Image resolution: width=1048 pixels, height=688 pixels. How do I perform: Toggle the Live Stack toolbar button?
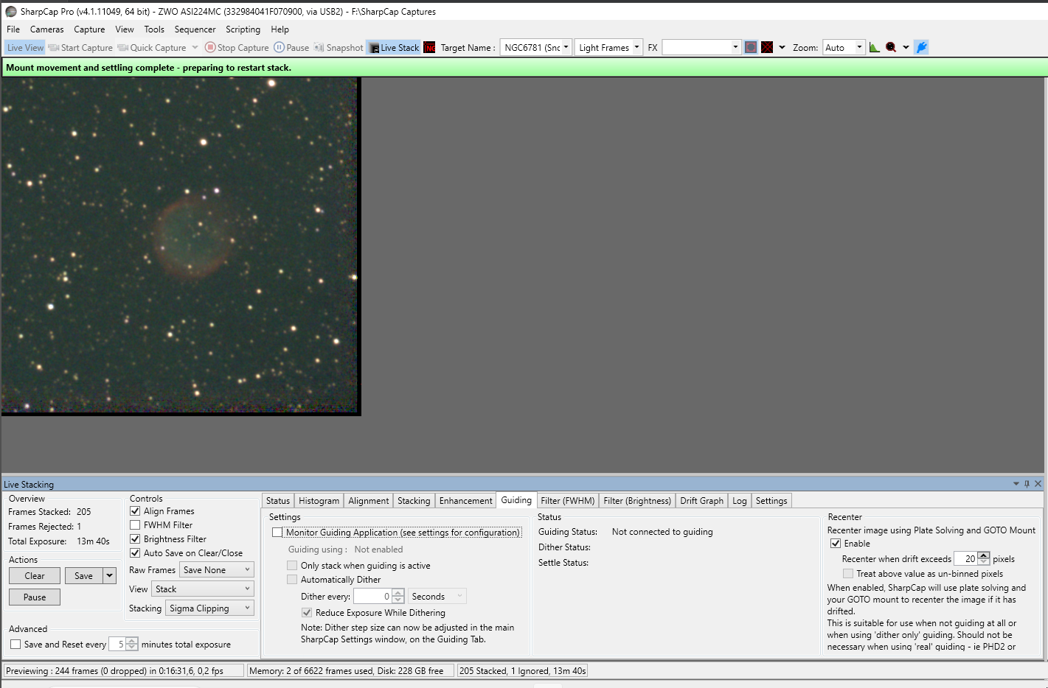[x=394, y=47]
